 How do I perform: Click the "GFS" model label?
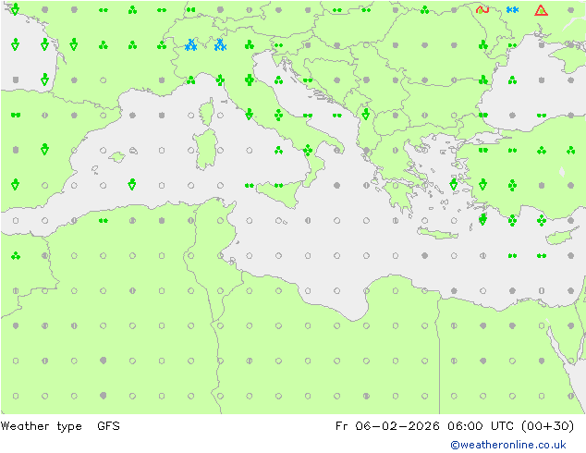coord(108,425)
